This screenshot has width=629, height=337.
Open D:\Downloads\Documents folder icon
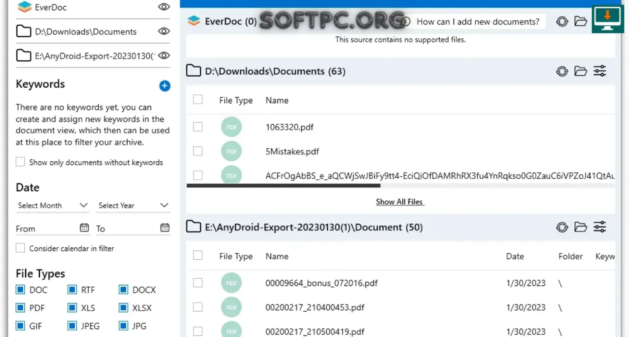[581, 71]
